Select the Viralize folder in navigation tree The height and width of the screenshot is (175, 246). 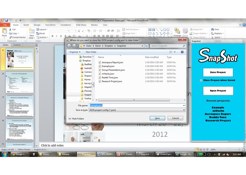click(86, 98)
